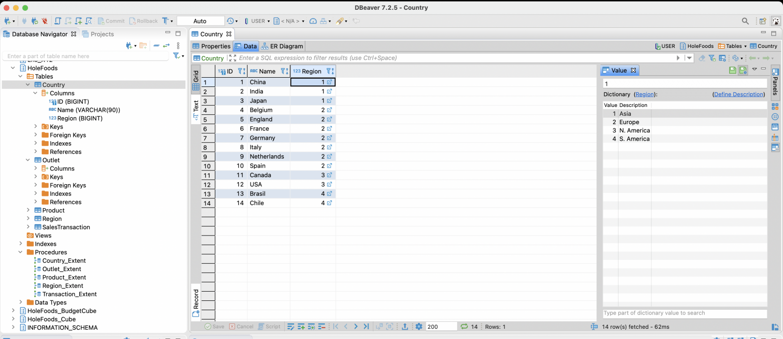Switch to Record view mode
Viewport: 783px width, 339px height.
196,301
